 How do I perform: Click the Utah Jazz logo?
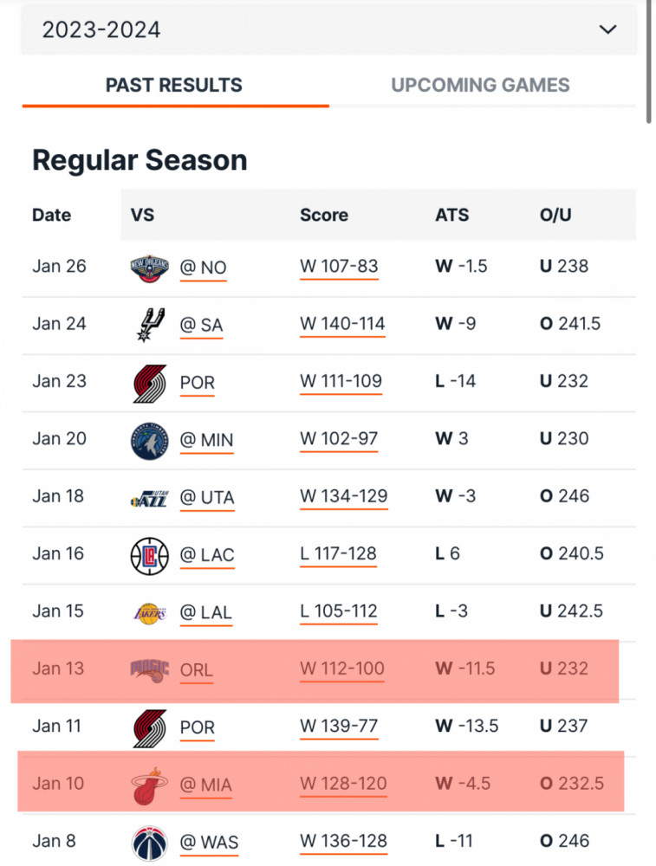[x=149, y=498]
